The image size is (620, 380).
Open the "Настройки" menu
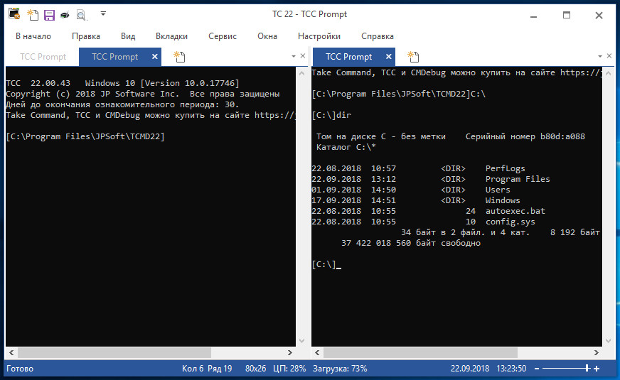click(x=319, y=36)
